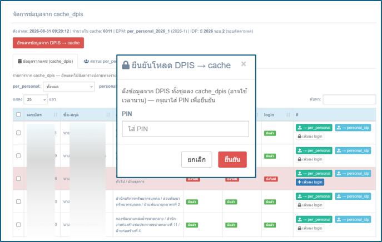The height and width of the screenshot is (242, 382).
Task: Open the per_personal filter dropdown ทั้งหมด
Action: click(69, 87)
